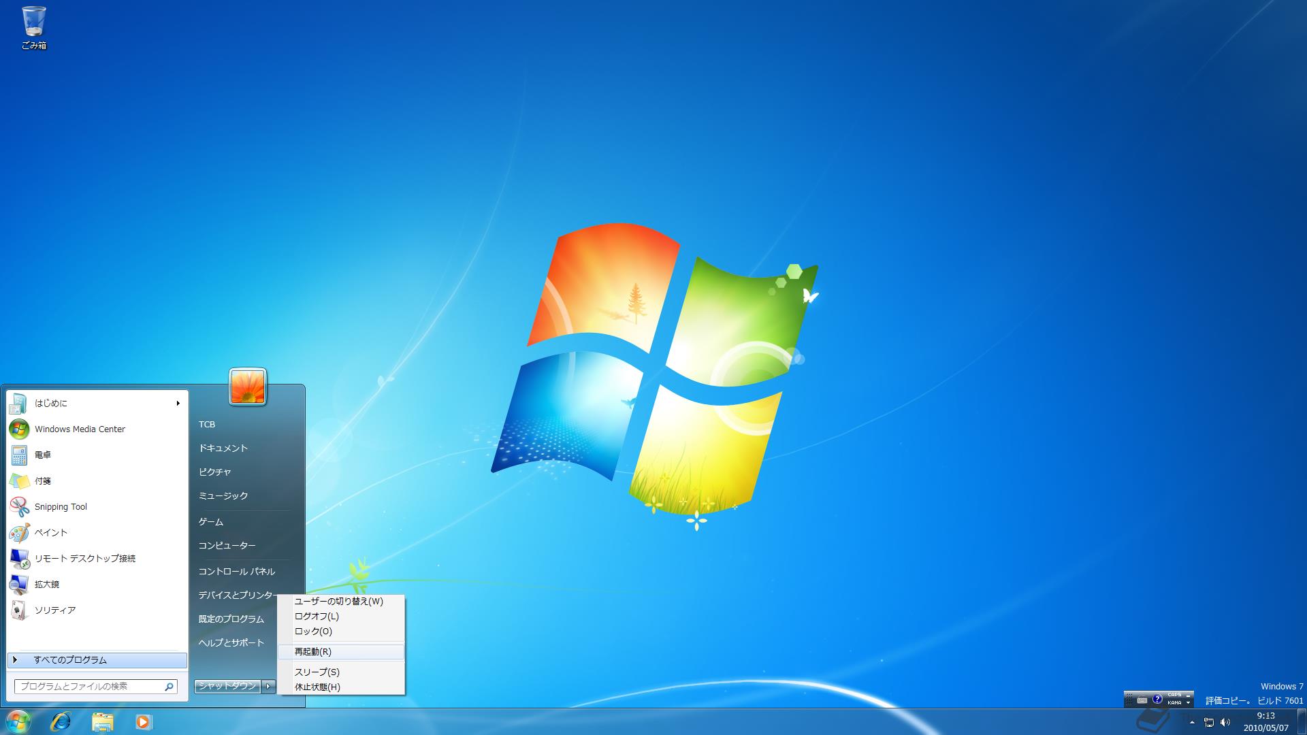Open the 電卓 calculator icon
Image resolution: width=1307 pixels, height=735 pixels.
(18, 455)
